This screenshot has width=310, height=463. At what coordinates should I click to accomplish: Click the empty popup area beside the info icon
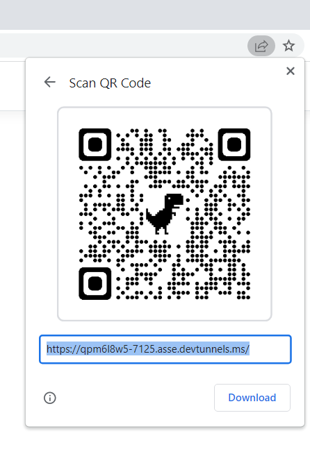135,398
